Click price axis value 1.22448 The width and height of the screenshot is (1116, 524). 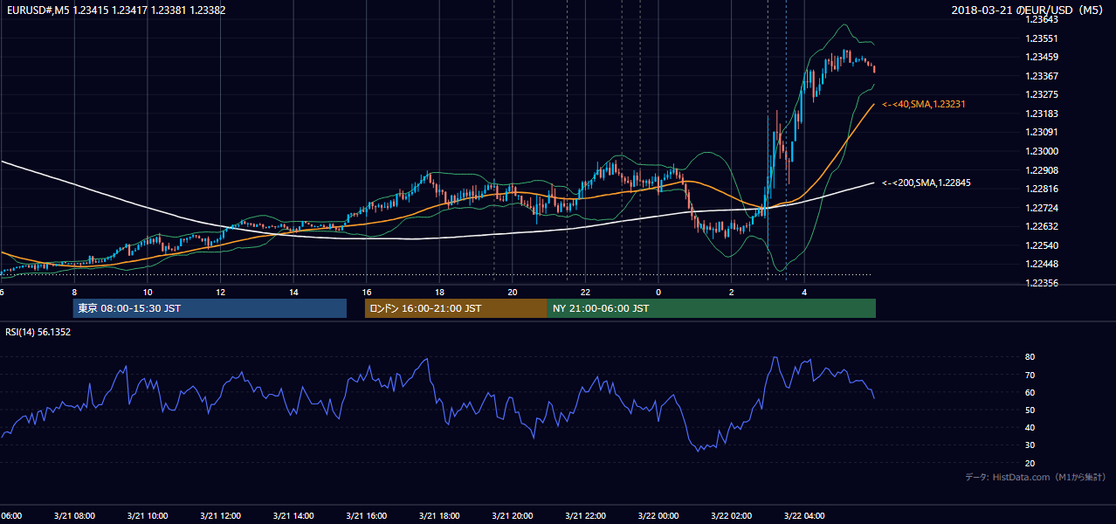1042,264
